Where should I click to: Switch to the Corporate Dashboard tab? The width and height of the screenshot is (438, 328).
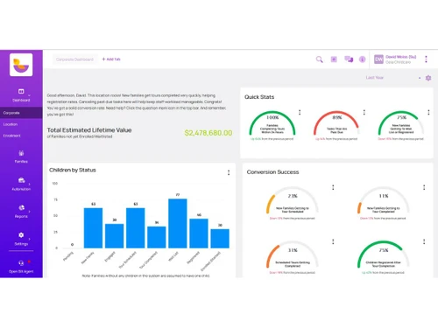click(74, 59)
